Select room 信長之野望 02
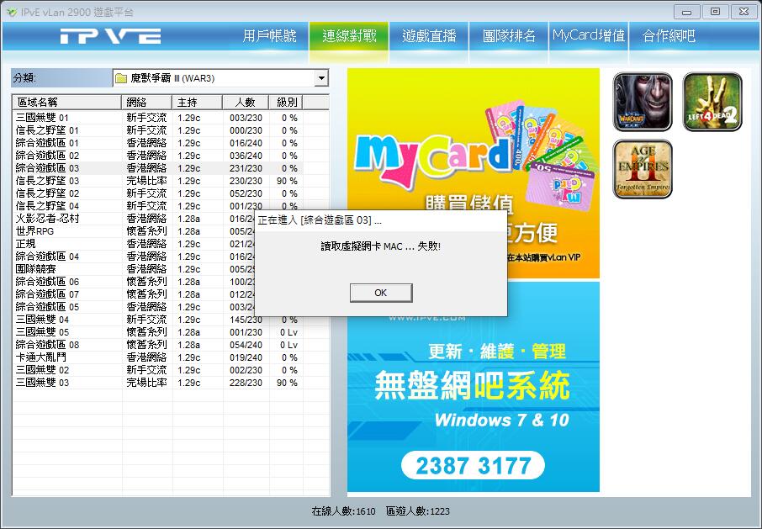762x529 pixels. click(157, 193)
